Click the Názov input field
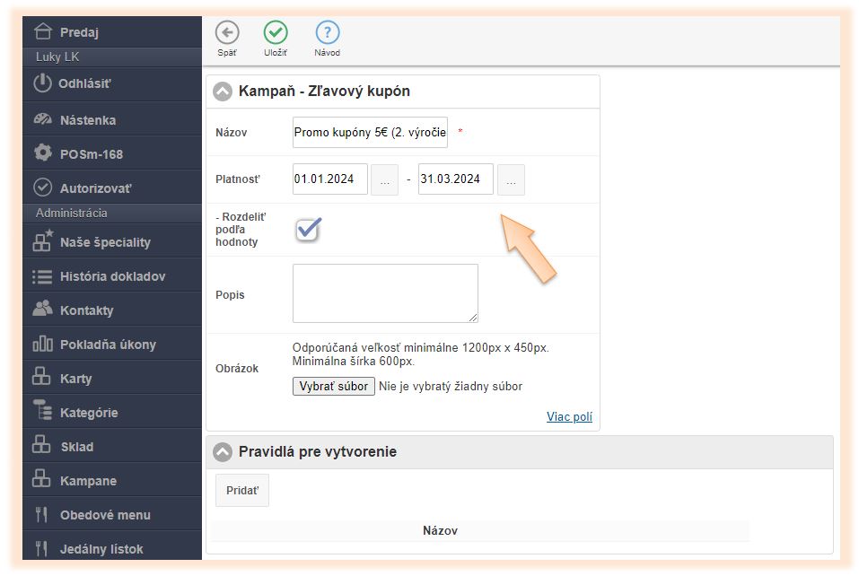The width and height of the screenshot is (859, 576). coord(370,132)
